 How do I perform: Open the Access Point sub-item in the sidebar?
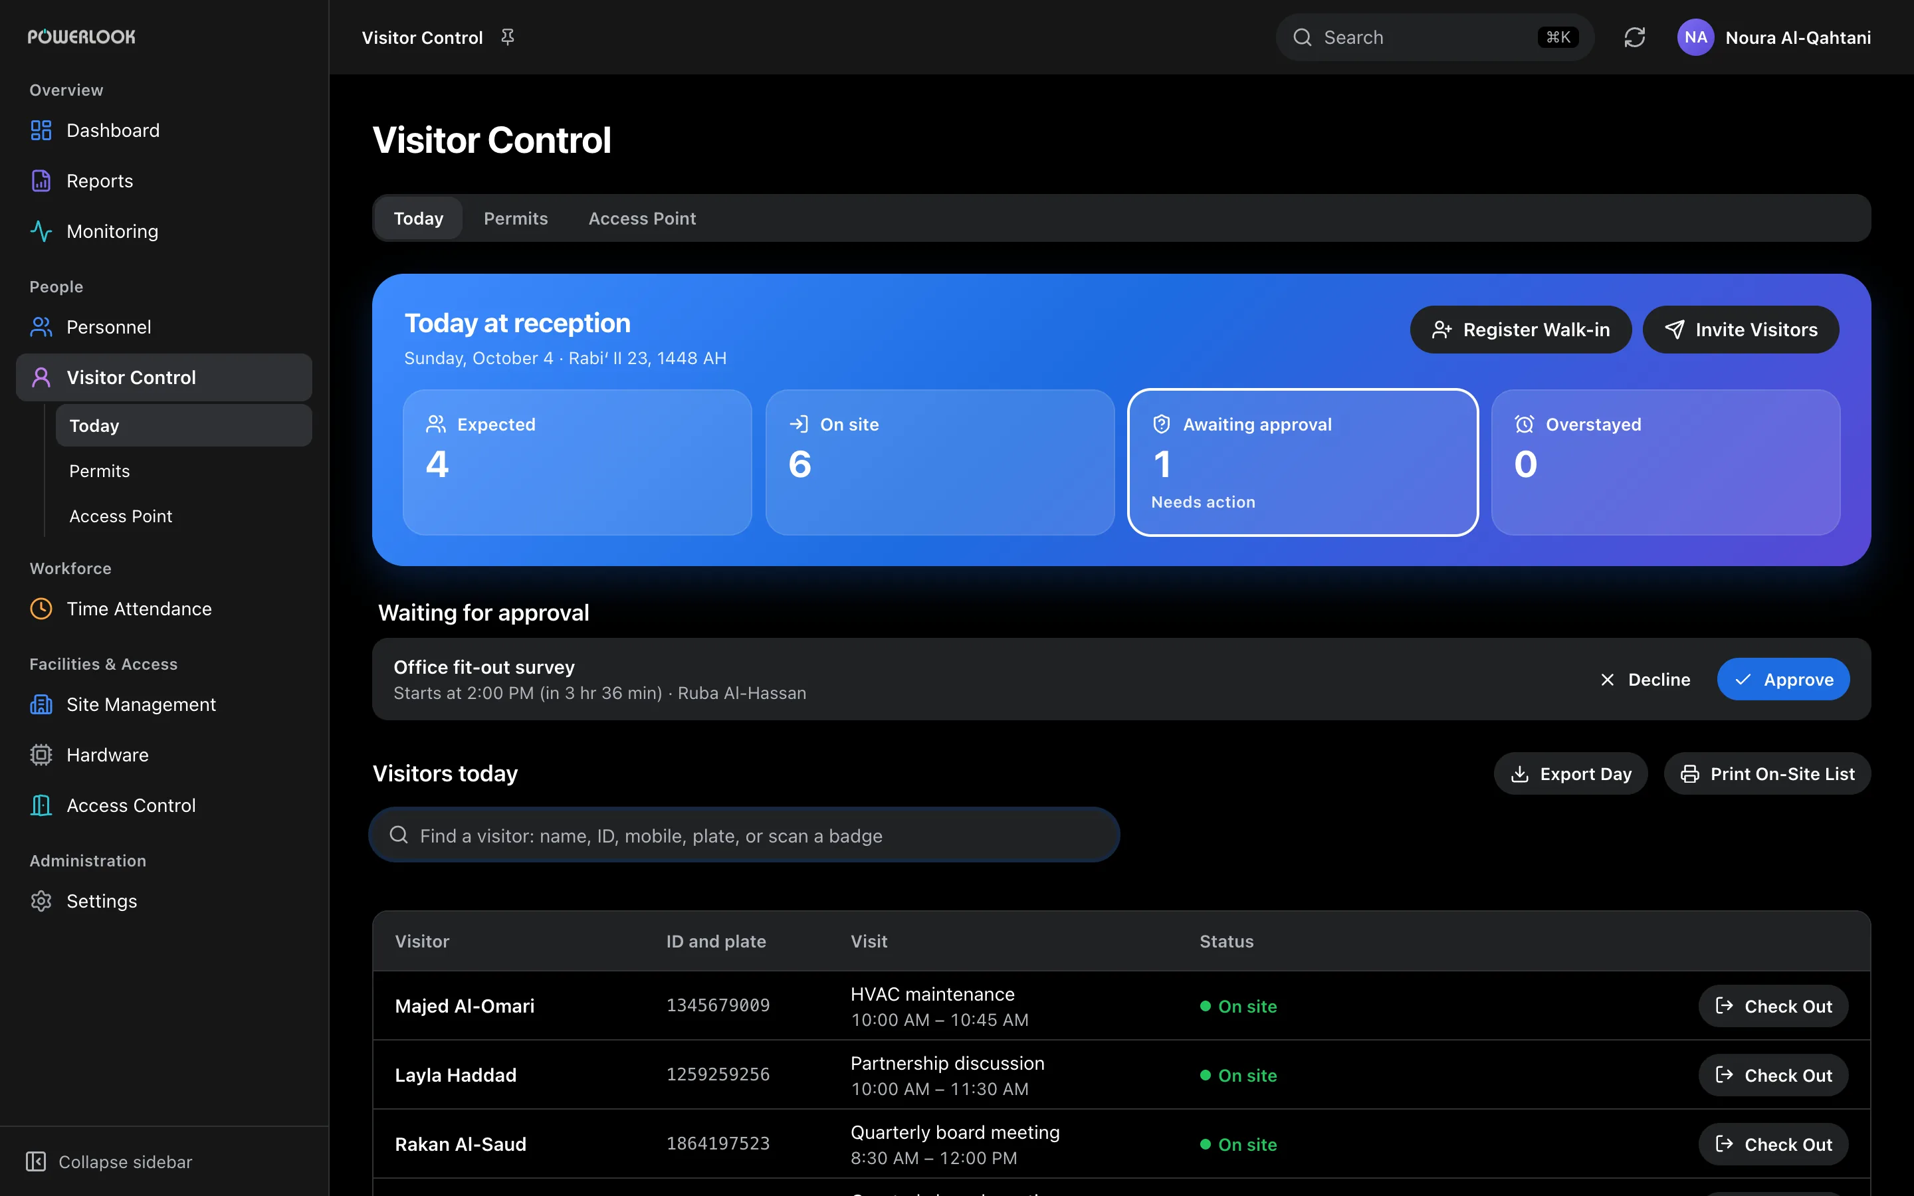183,516
